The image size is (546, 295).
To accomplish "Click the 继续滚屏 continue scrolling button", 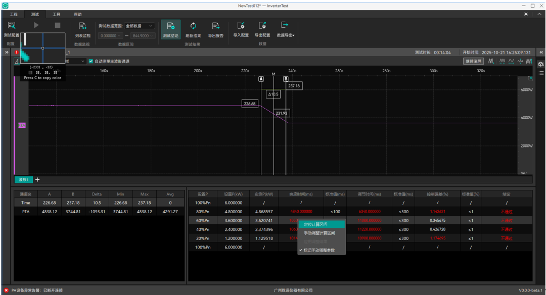I will point(473,61).
